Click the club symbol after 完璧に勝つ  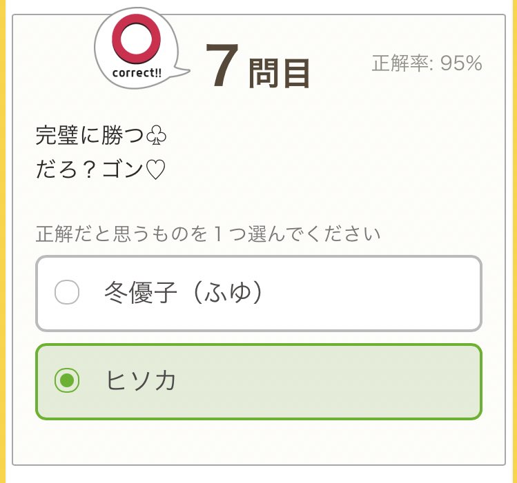click(156, 136)
